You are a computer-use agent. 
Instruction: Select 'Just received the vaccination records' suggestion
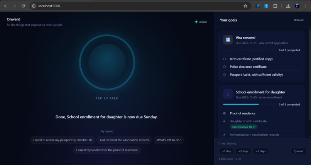(124, 140)
